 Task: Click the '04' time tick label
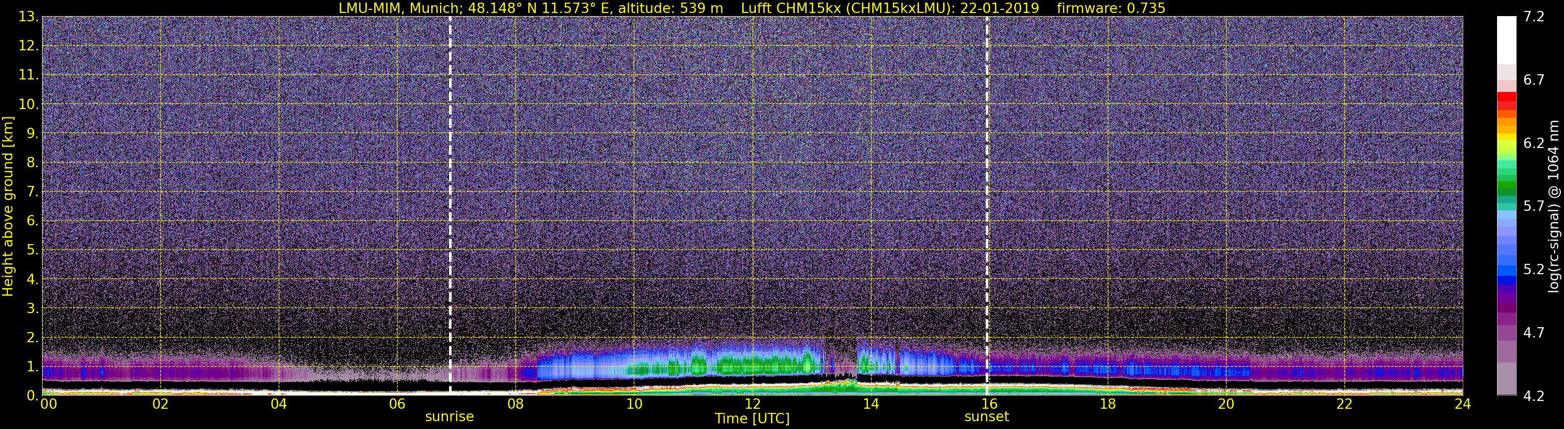point(279,404)
